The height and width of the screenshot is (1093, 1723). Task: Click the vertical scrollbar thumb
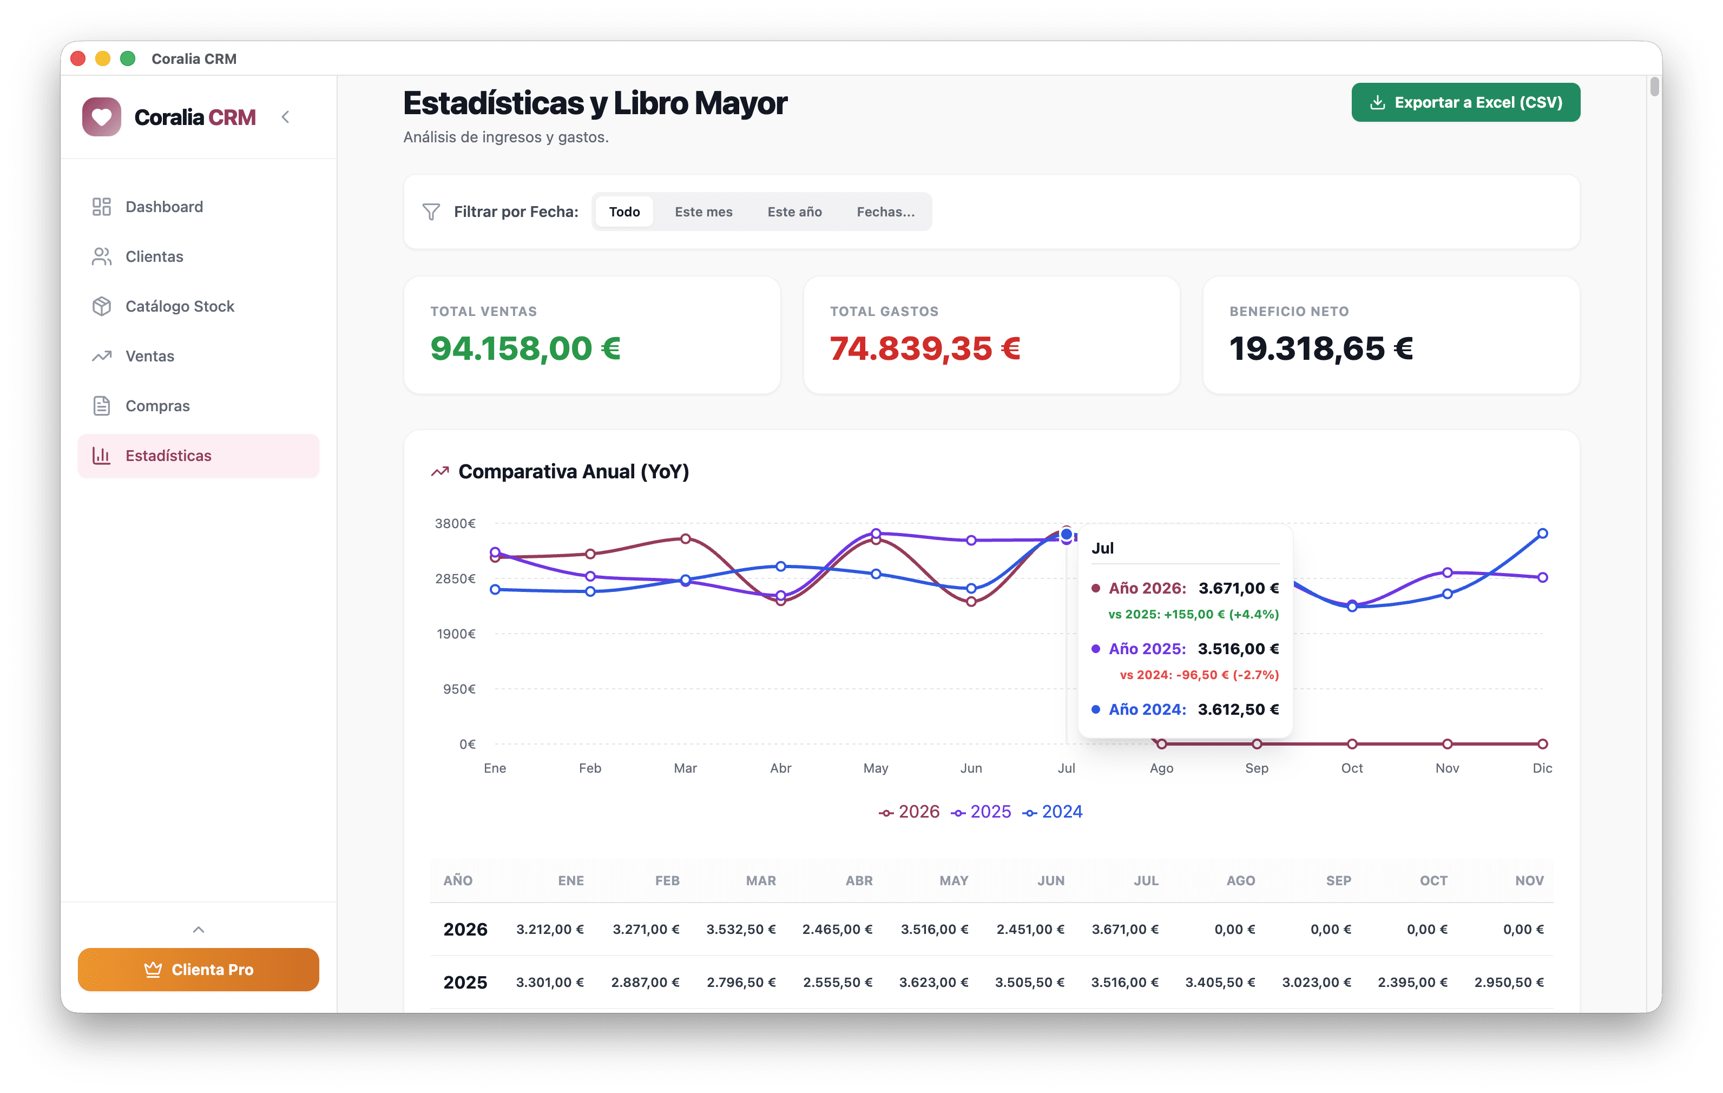tap(1654, 87)
